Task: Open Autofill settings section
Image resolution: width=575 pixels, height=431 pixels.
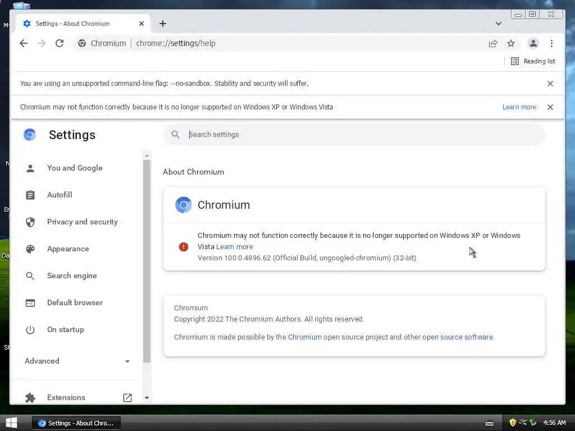Action: click(60, 195)
